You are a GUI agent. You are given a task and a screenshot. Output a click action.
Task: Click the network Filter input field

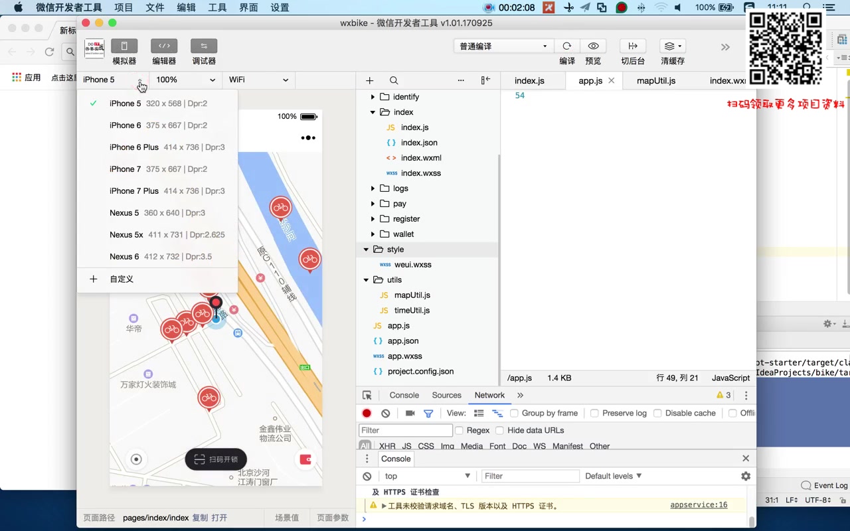[x=406, y=430]
